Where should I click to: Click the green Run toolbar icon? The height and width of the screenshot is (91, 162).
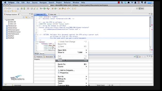click(45, 9)
